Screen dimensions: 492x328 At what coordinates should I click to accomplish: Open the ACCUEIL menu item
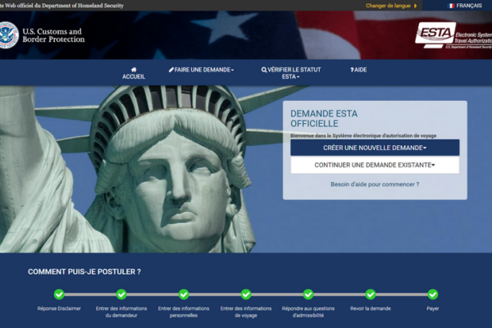click(134, 73)
